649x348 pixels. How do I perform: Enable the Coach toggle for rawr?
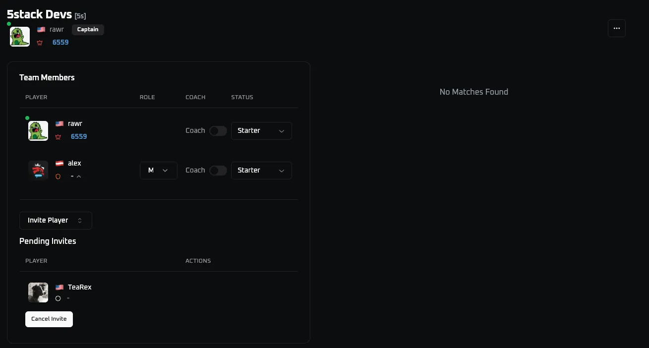point(218,131)
